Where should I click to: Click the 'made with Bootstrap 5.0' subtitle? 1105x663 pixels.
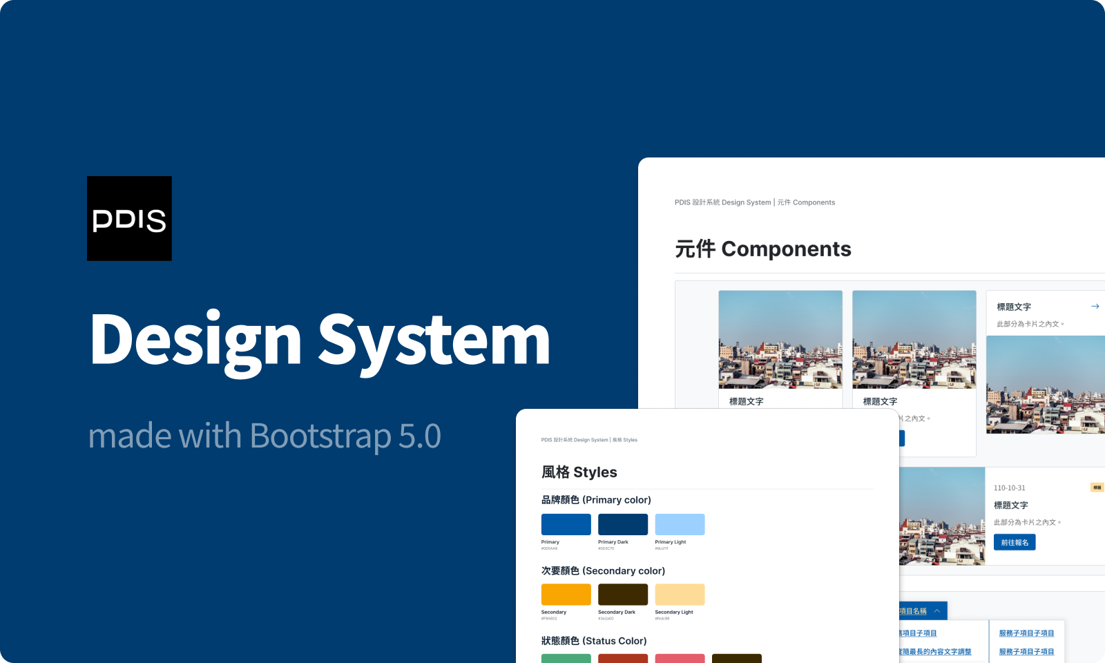pyautogui.click(x=265, y=436)
